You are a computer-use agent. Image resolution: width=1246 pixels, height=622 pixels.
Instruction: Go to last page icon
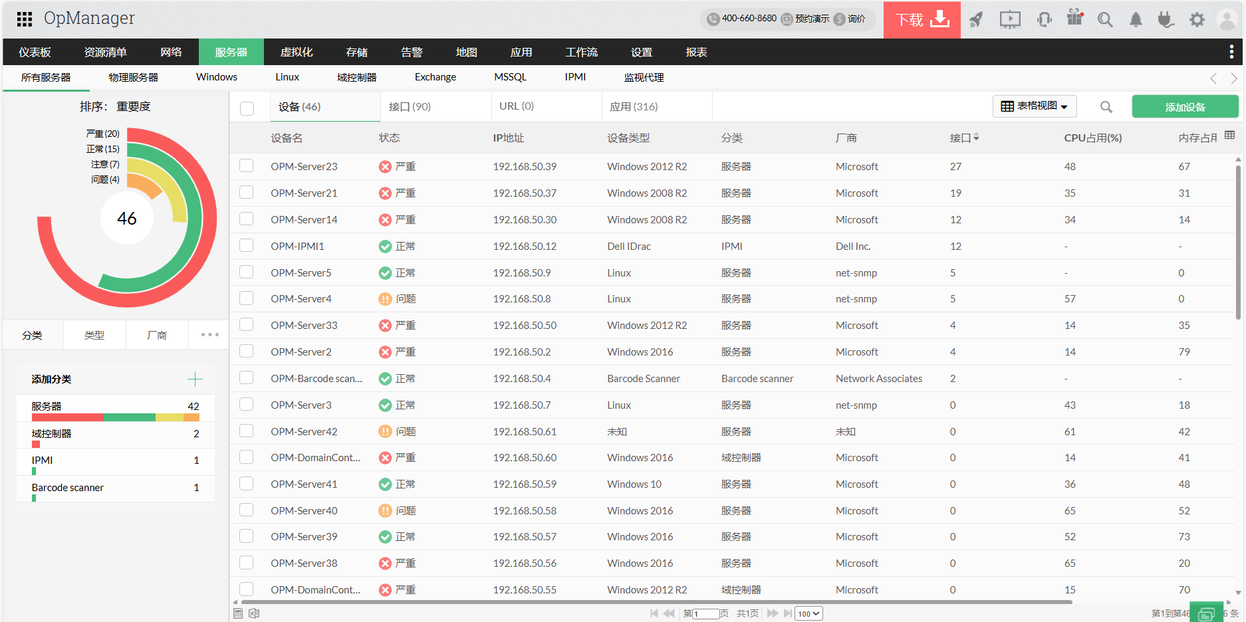(788, 613)
